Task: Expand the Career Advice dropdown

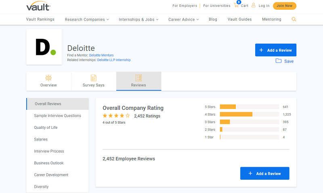Action: (184, 19)
